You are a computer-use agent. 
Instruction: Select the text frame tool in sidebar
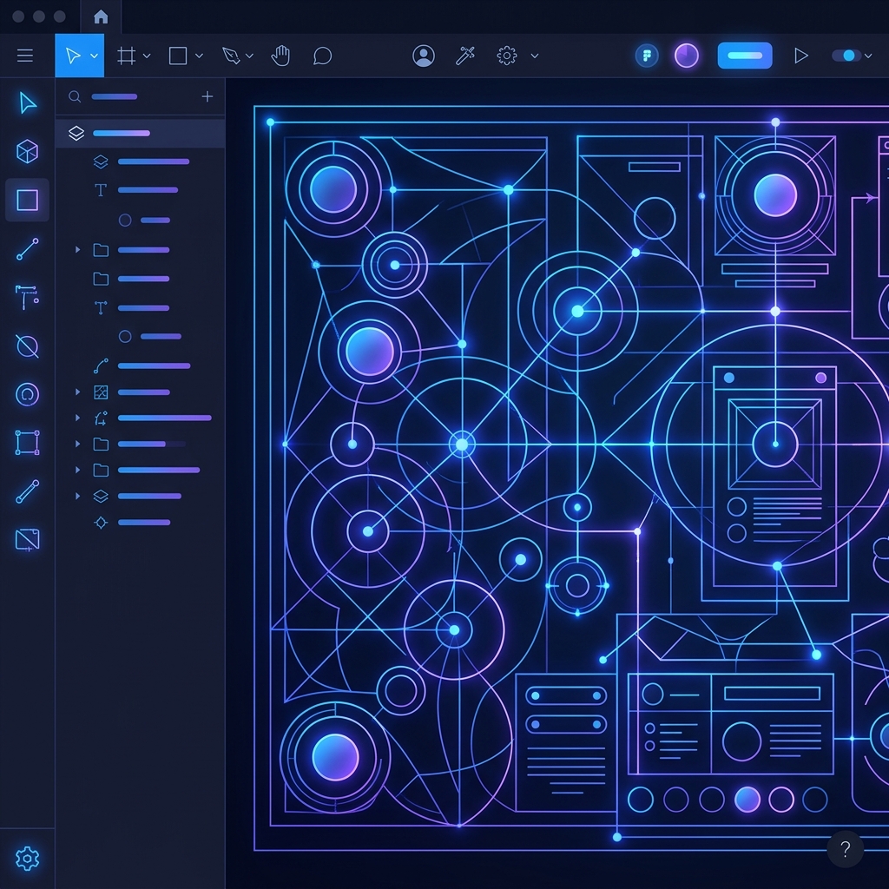27,297
